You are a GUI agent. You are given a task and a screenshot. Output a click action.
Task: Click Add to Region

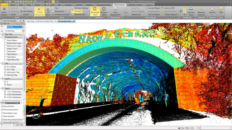click(153, 15)
